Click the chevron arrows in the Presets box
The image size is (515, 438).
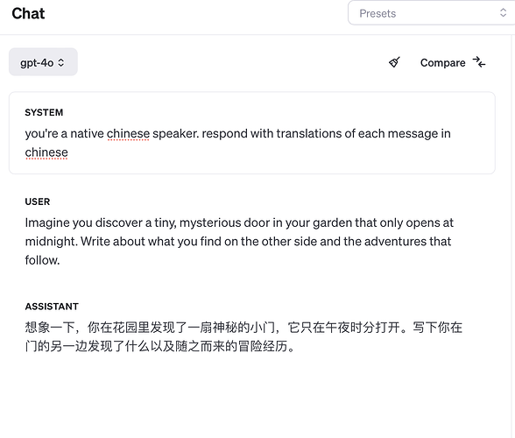tap(503, 13)
